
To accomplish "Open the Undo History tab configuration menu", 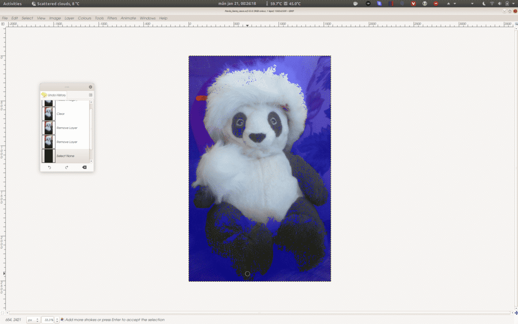I will [90, 95].
